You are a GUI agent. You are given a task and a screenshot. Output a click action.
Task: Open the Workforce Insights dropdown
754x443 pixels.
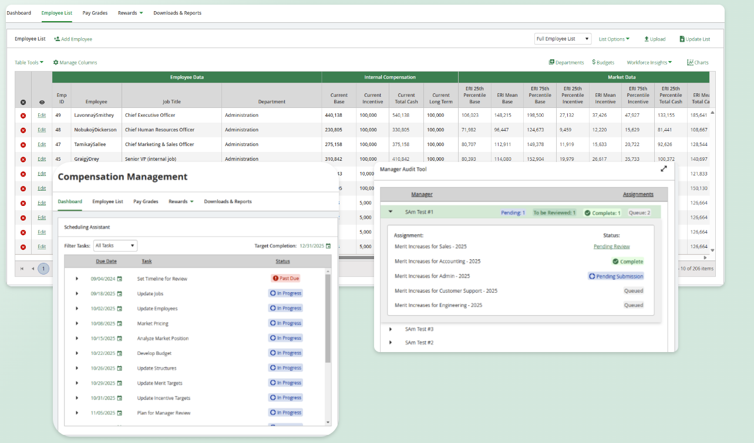[x=649, y=62]
